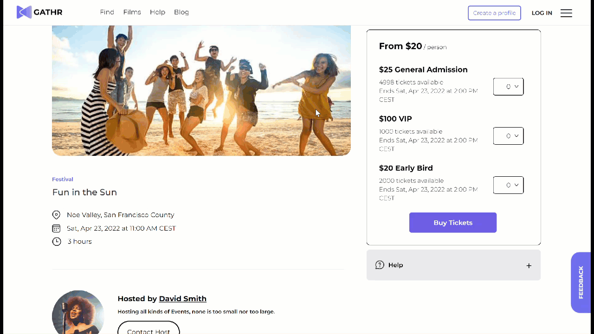Image resolution: width=594 pixels, height=334 pixels.
Task: Visit the Blog navigation link
Action: click(181, 12)
